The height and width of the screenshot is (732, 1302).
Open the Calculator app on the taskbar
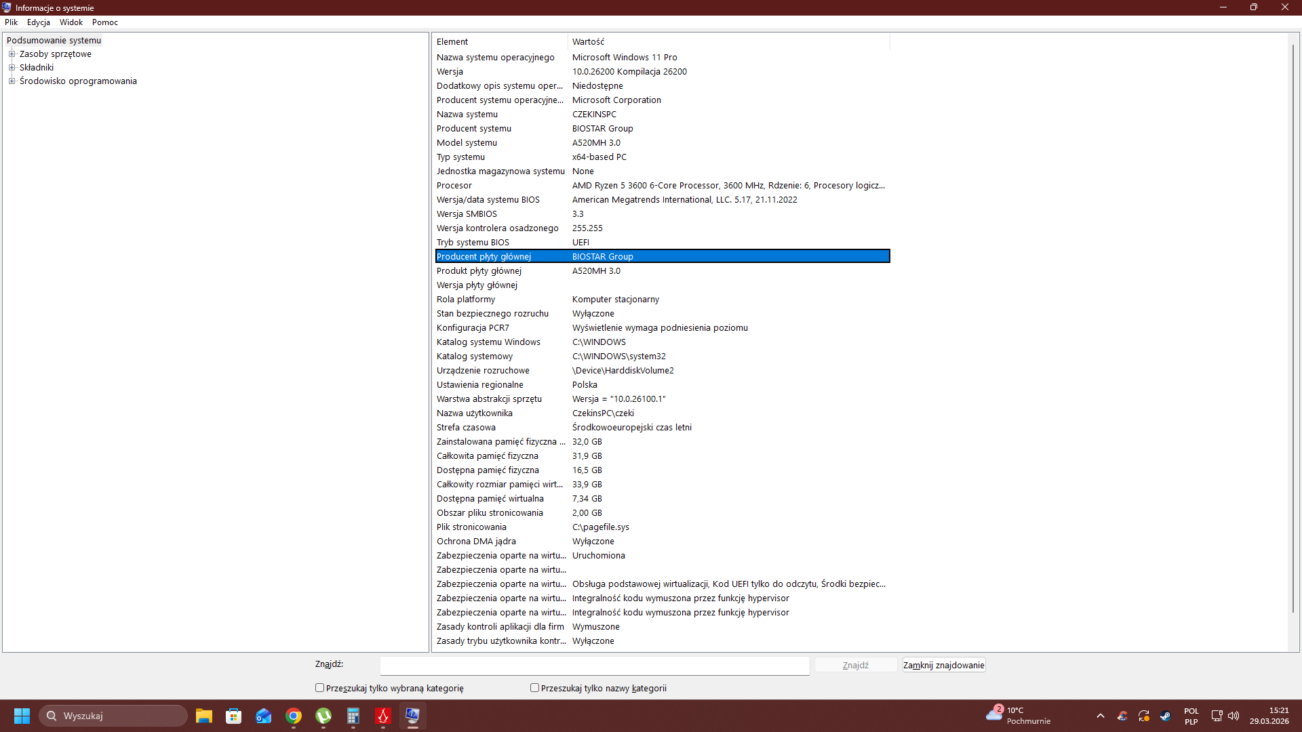point(353,716)
